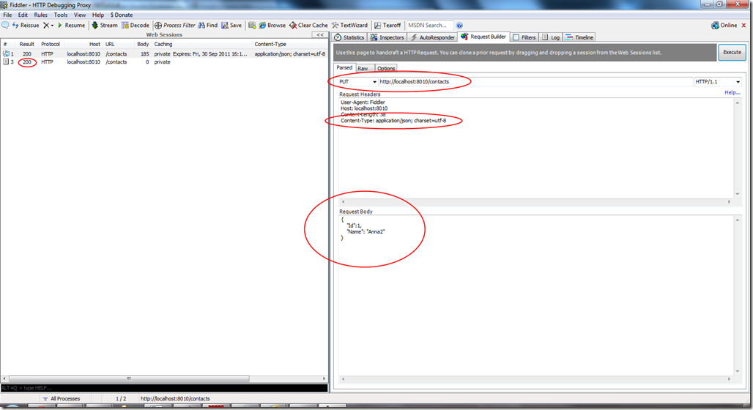Select session row 3 in Web Sessions
Image resolution: width=753 pixels, height=410 pixels.
click(164, 62)
